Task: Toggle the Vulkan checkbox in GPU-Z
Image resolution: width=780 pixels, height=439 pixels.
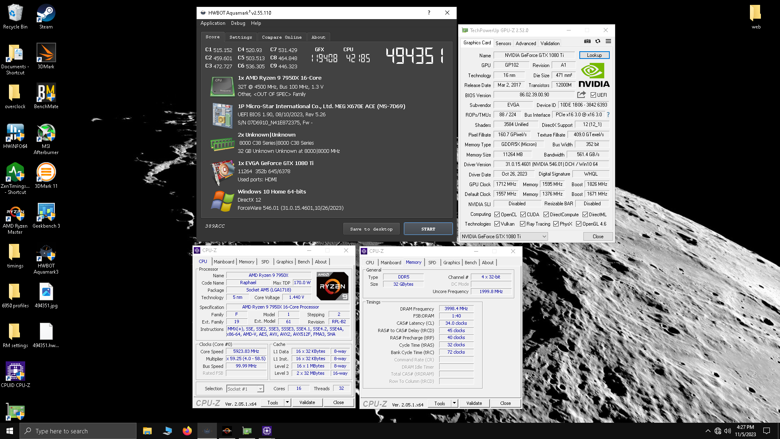Action: [x=497, y=224]
